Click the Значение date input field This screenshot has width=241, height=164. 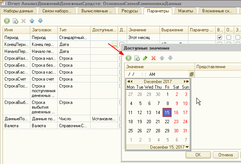156,74
